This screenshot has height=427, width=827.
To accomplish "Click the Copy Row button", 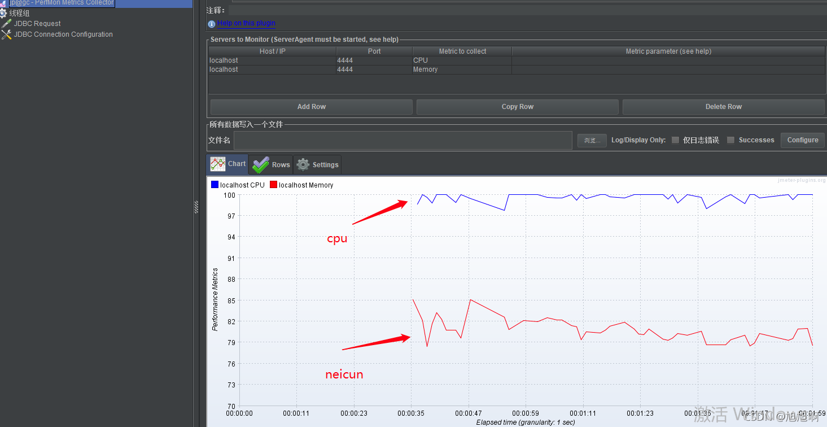I will tap(518, 107).
